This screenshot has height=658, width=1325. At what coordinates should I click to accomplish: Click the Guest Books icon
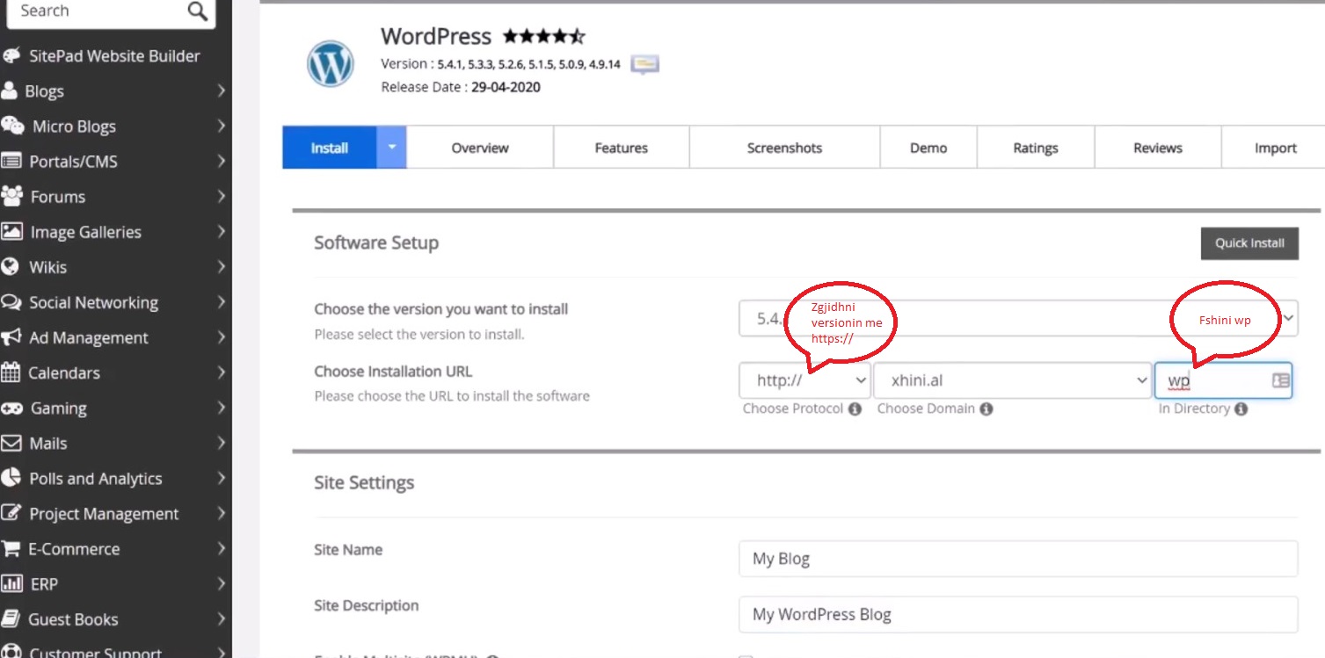click(11, 618)
